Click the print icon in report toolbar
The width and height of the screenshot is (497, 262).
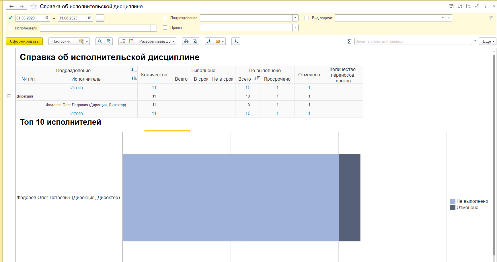click(x=186, y=41)
